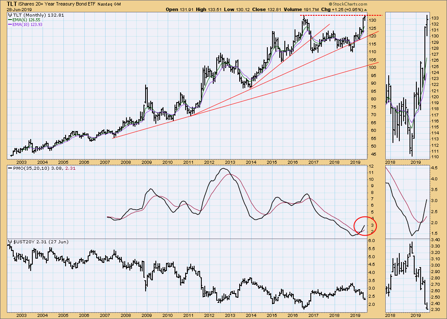Click the 28-Jun-2019 date label
The image size is (447, 319).
pyautogui.click(x=20, y=9)
